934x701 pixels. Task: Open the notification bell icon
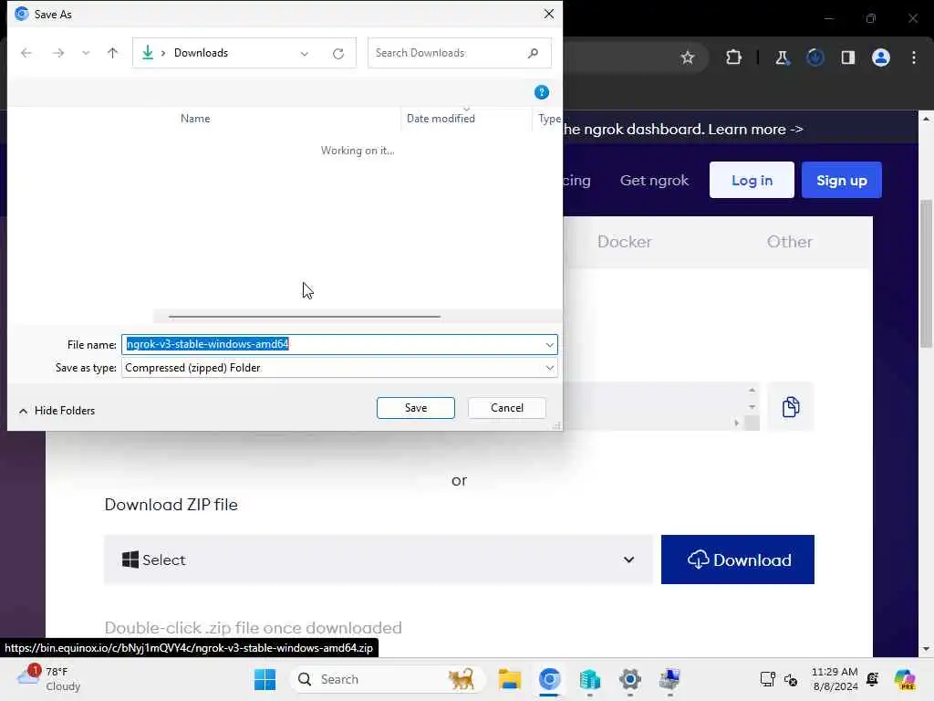872,679
